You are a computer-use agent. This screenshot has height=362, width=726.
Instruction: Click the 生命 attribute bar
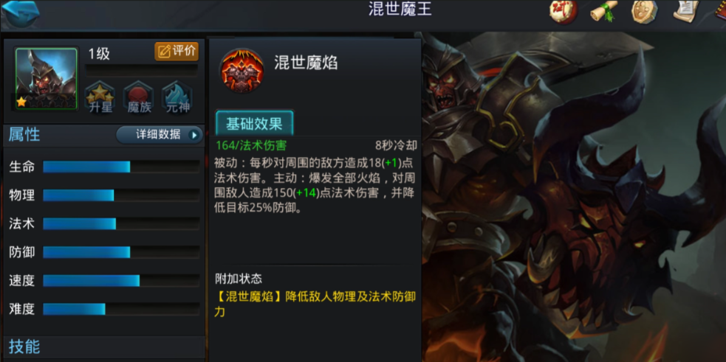[x=121, y=167]
